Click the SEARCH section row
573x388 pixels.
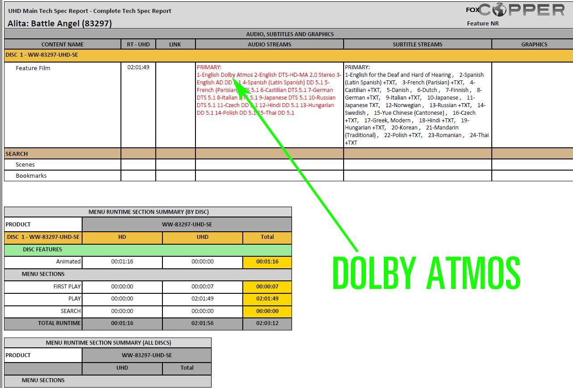(289, 154)
